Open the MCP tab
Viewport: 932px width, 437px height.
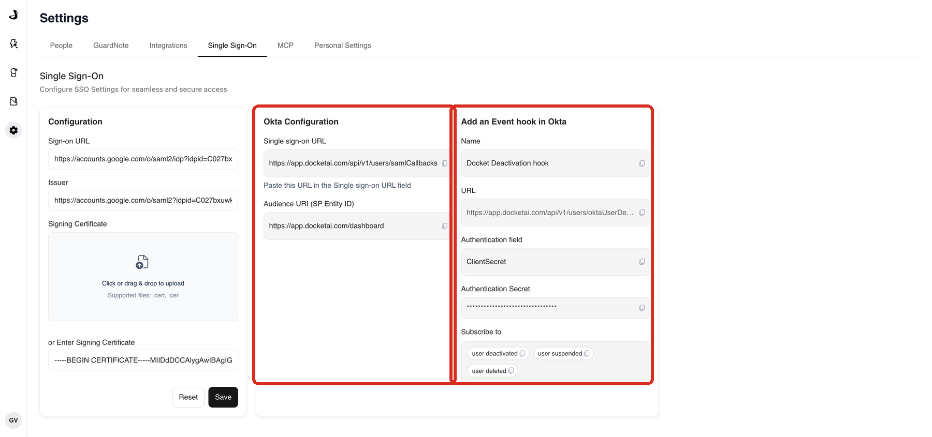point(285,46)
